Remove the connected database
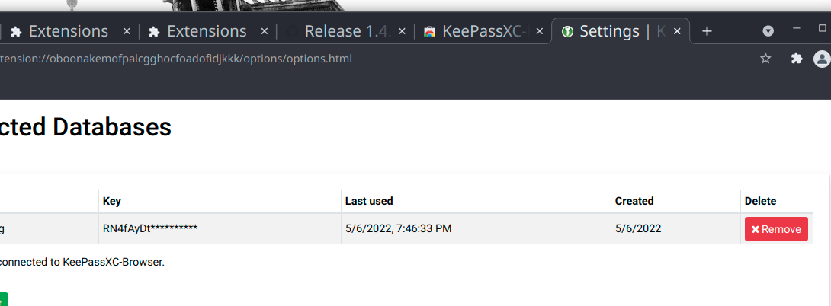831x306 pixels. tap(775, 229)
